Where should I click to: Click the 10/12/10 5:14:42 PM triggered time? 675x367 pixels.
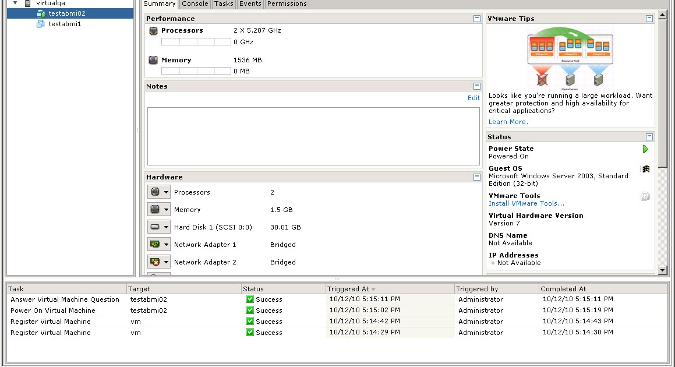click(365, 321)
